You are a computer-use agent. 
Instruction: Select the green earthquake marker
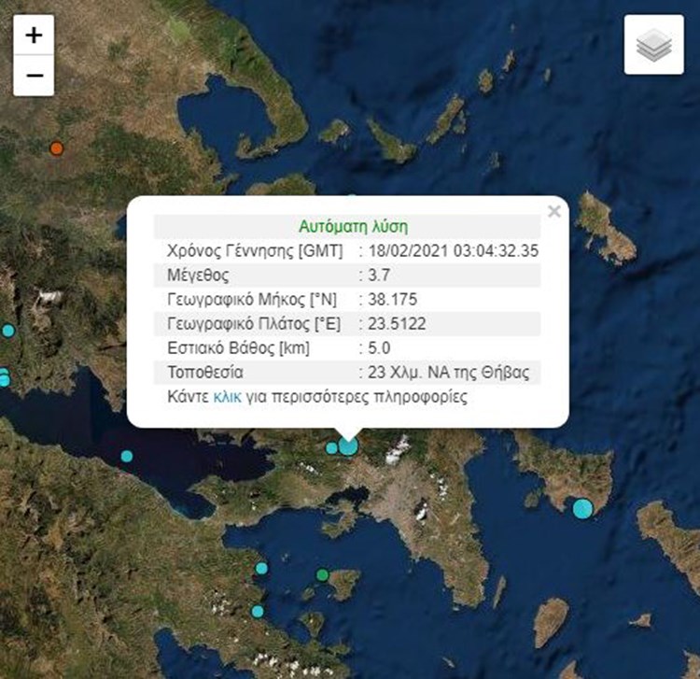322,574
